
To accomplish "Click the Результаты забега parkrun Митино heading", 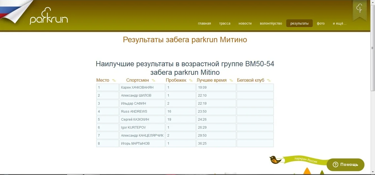I will [x=185, y=40].
